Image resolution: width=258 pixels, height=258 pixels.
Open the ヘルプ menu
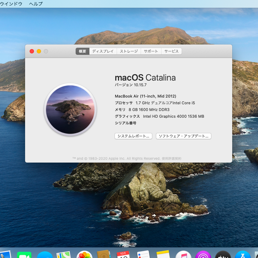[x=36, y=4]
